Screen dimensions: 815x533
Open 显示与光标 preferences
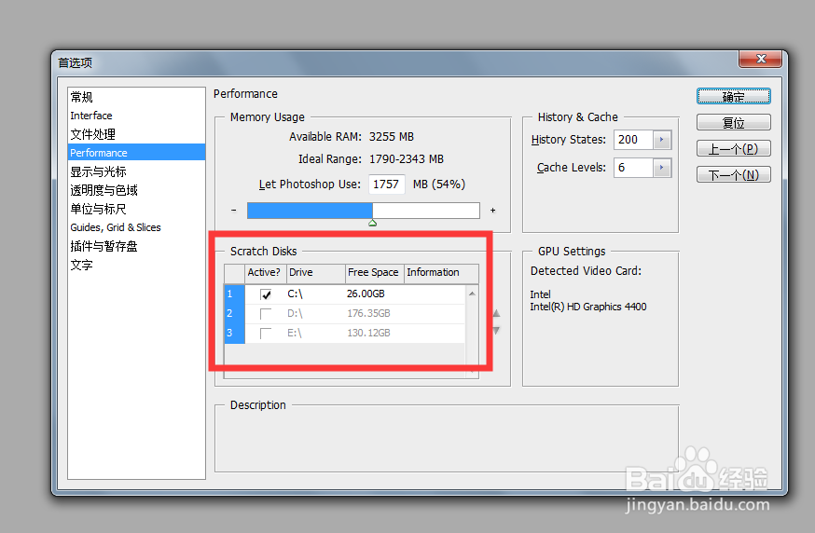point(98,171)
